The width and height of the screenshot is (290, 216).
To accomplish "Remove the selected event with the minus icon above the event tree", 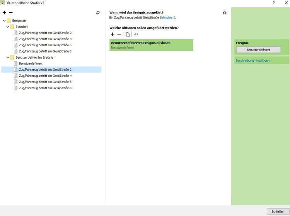I will tap(11, 13).
